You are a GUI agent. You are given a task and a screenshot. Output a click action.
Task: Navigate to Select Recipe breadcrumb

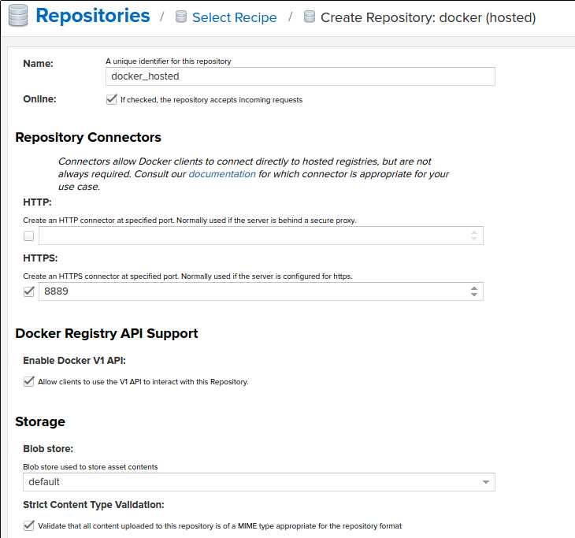tap(234, 17)
